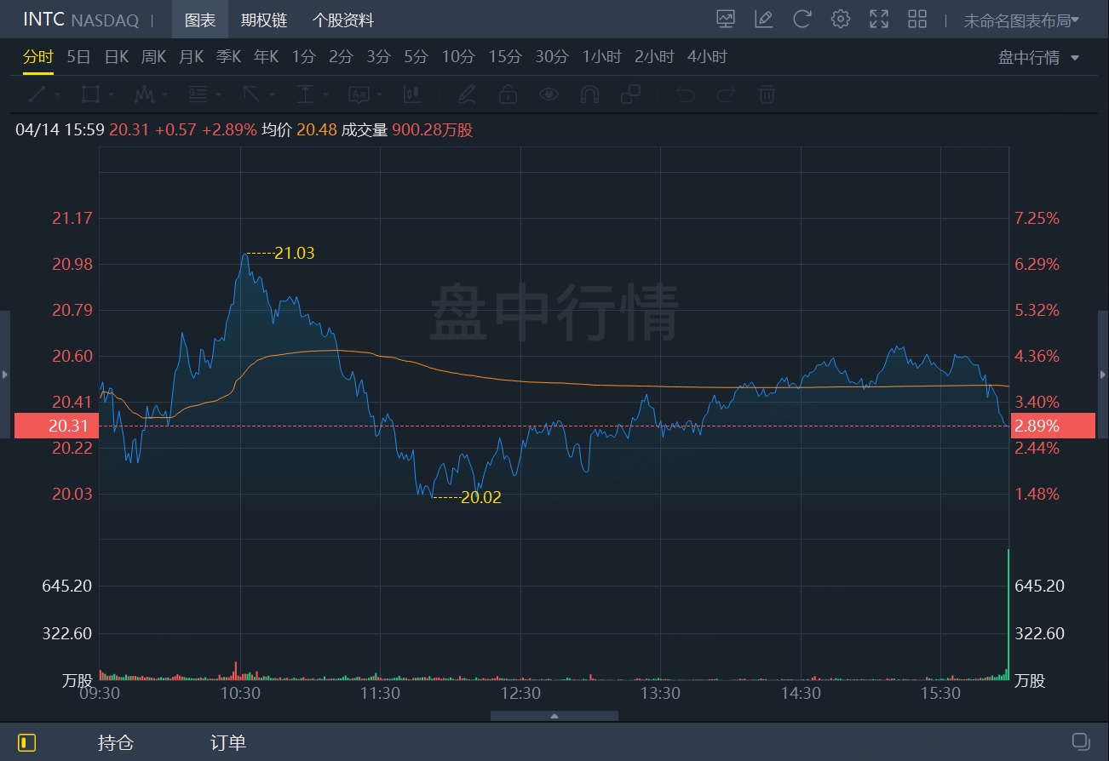Toggle drawing mode with the pencil icon

click(x=467, y=94)
